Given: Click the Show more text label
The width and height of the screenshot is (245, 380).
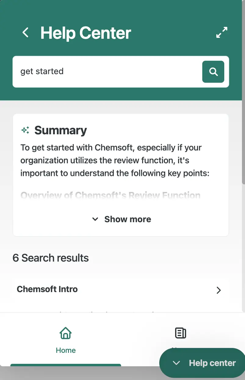Looking at the screenshot, I should (128, 219).
